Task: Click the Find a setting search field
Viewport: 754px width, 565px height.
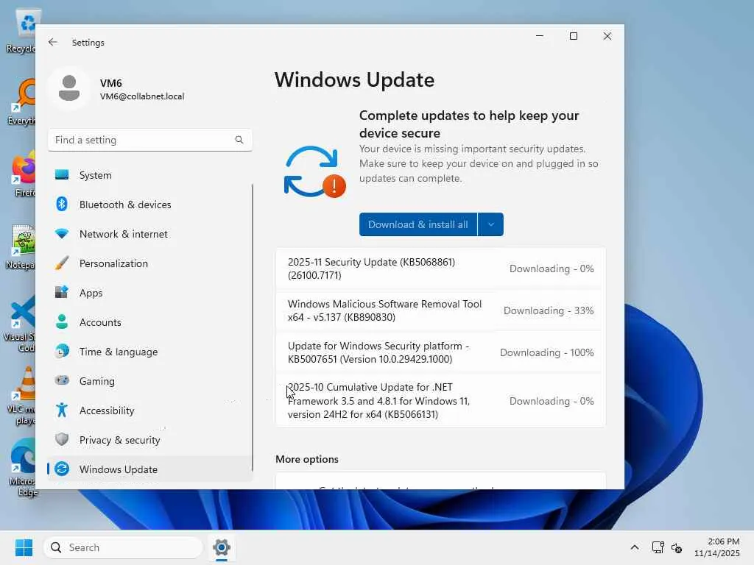Action: [x=149, y=140]
